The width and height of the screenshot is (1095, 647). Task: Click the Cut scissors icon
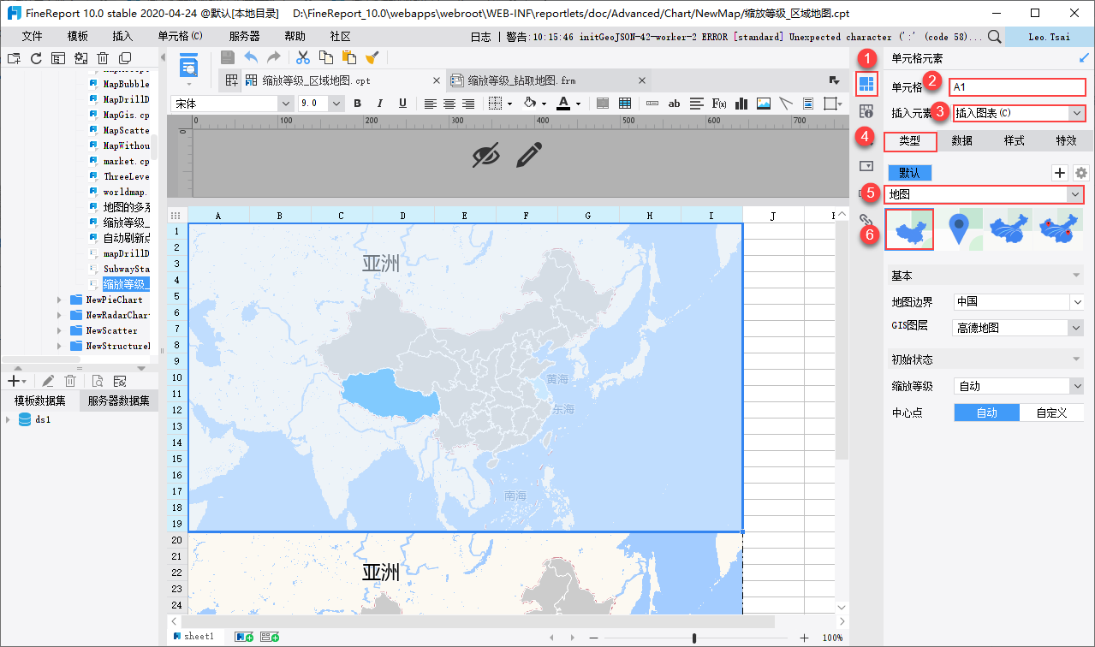point(303,57)
